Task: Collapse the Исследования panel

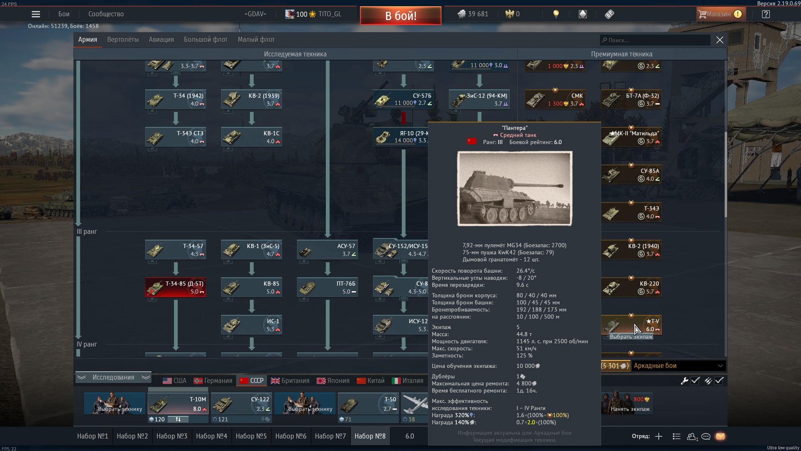Action: (x=113, y=377)
